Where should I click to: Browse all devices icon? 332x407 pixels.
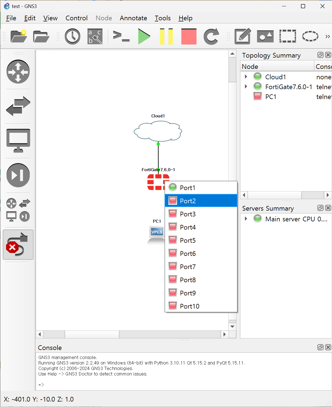click(x=18, y=210)
